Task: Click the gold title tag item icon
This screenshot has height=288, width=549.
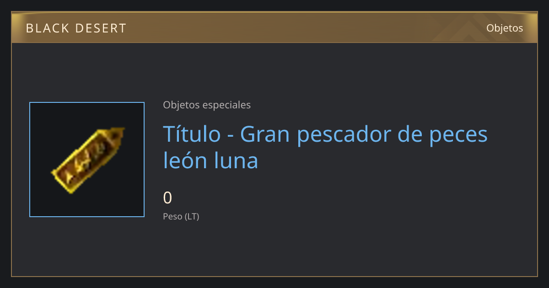Action: (x=87, y=160)
